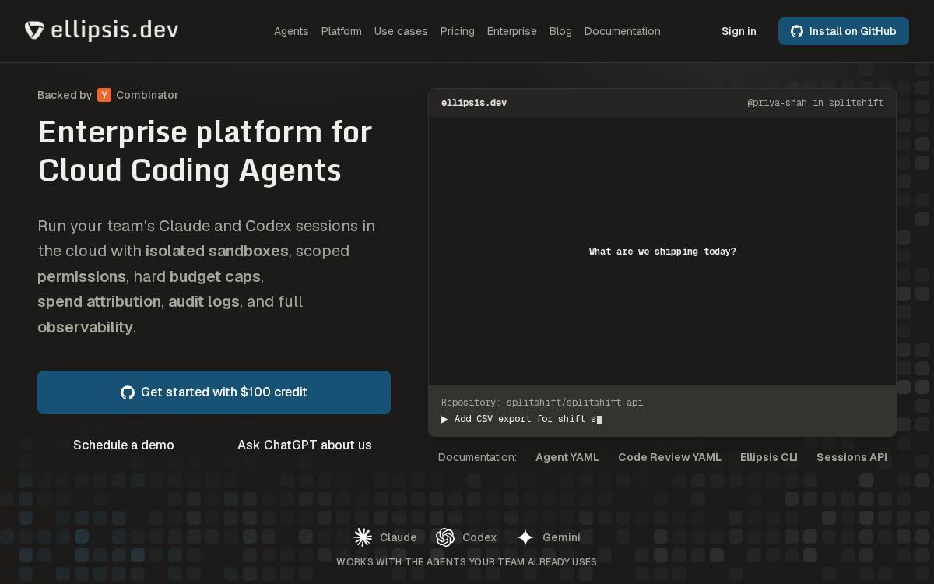Open the Code Review YAML documentation link
Screen dimensions: 934x584
pos(669,457)
